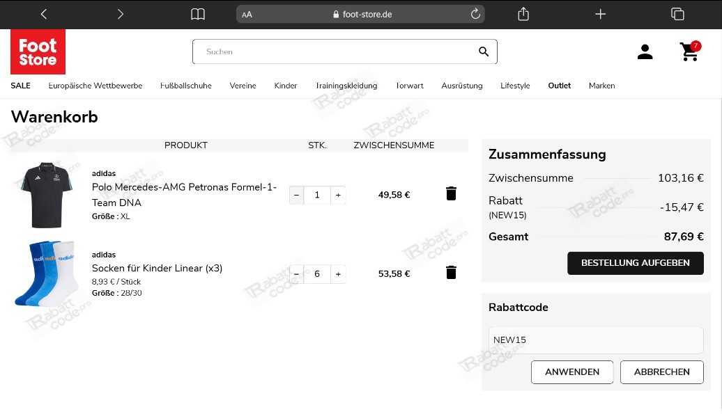Click the Foot Store logo

pos(38,51)
